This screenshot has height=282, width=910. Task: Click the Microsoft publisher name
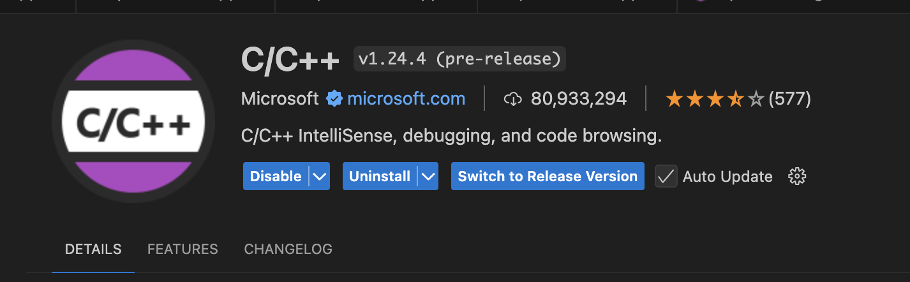tap(280, 99)
